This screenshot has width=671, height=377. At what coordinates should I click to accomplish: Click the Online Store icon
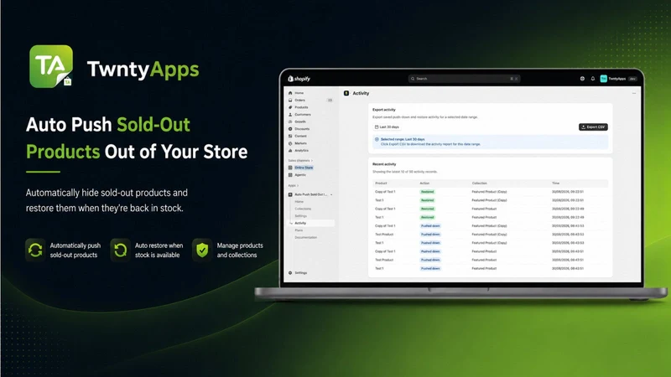click(x=290, y=168)
